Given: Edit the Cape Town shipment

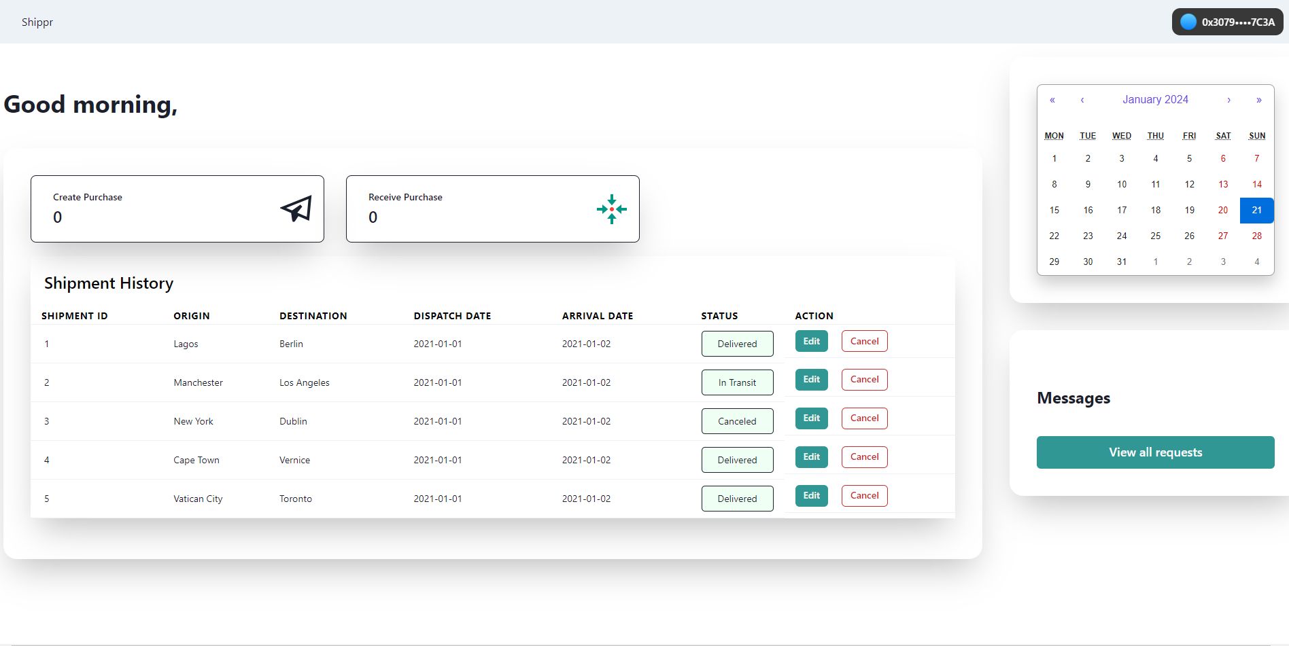Looking at the screenshot, I should 812,456.
